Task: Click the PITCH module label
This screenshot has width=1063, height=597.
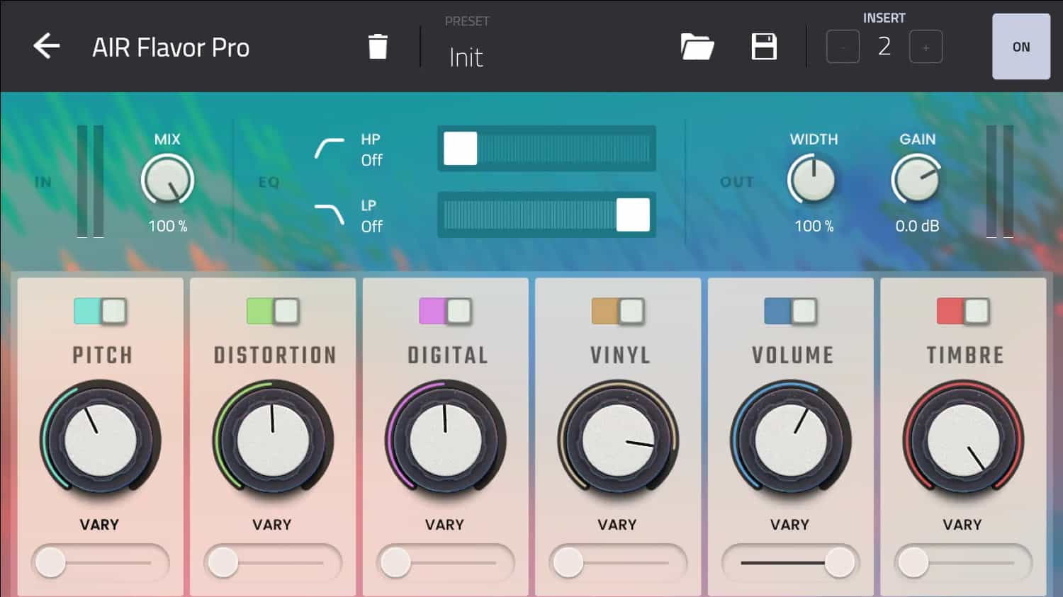Action: click(x=102, y=355)
